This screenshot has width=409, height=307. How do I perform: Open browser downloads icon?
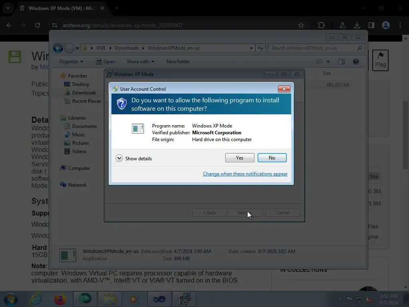click(357, 25)
